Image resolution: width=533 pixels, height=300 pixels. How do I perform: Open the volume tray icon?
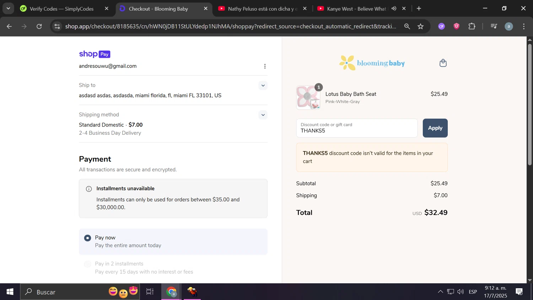click(x=461, y=292)
